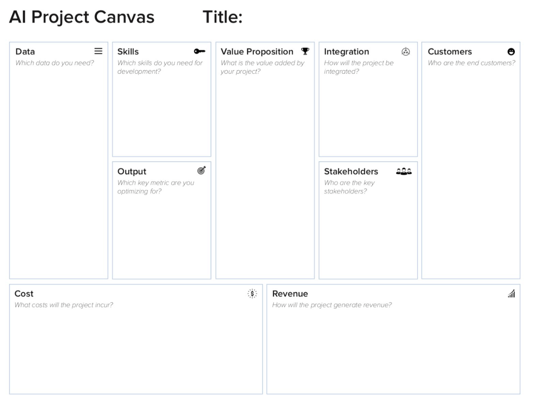Click the dollar sign Cost icon
This screenshot has width=533, height=405.
[x=252, y=293]
